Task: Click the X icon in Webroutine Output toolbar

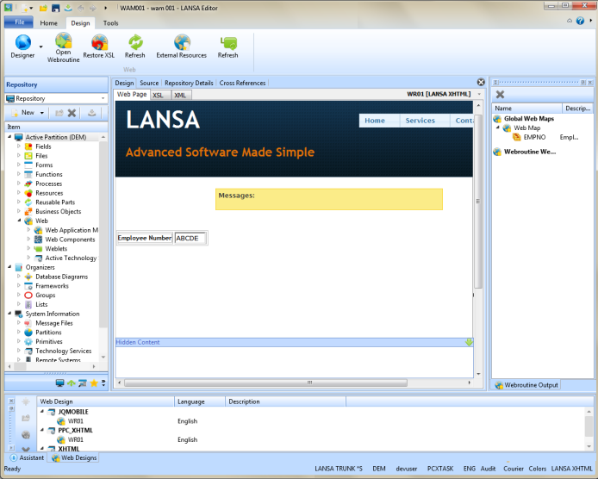Action: [500, 94]
